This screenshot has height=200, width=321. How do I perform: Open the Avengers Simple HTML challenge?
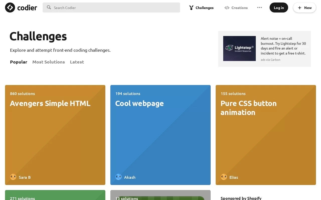coord(50,103)
